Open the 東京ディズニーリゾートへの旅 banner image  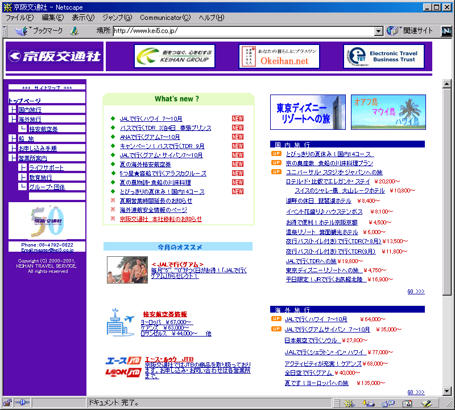click(x=308, y=112)
